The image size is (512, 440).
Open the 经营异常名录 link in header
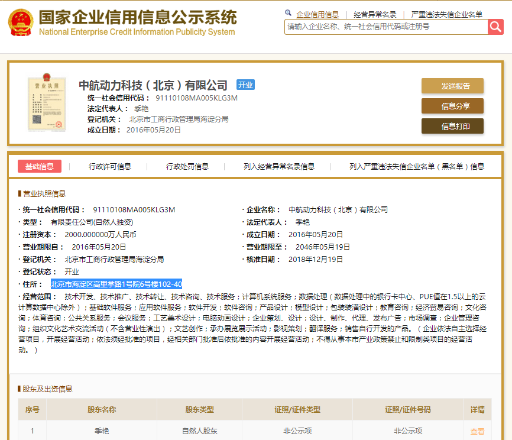[x=375, y=14]
